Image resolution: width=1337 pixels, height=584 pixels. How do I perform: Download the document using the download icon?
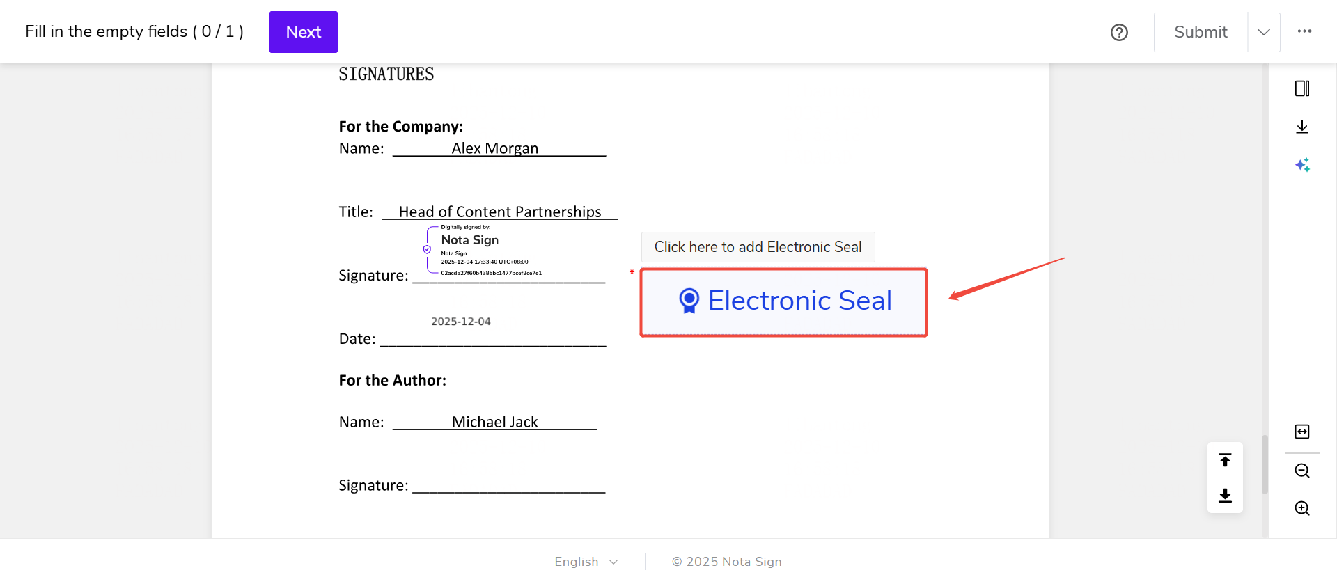1302,127
